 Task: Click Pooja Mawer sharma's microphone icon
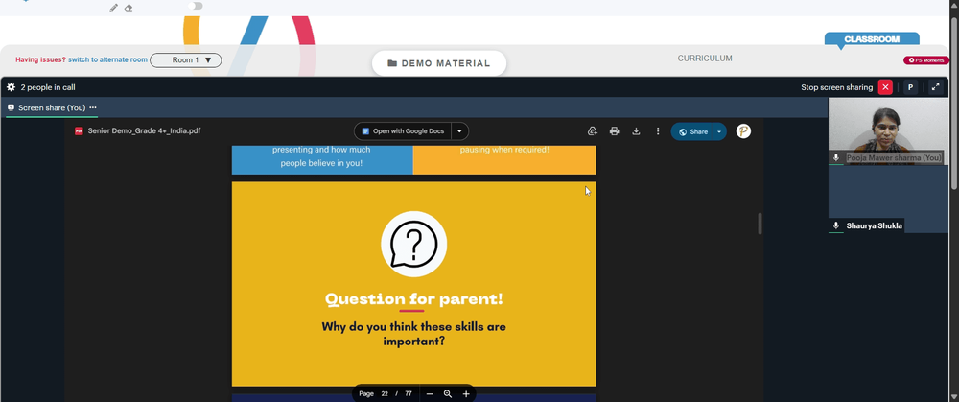click(836, 158)
